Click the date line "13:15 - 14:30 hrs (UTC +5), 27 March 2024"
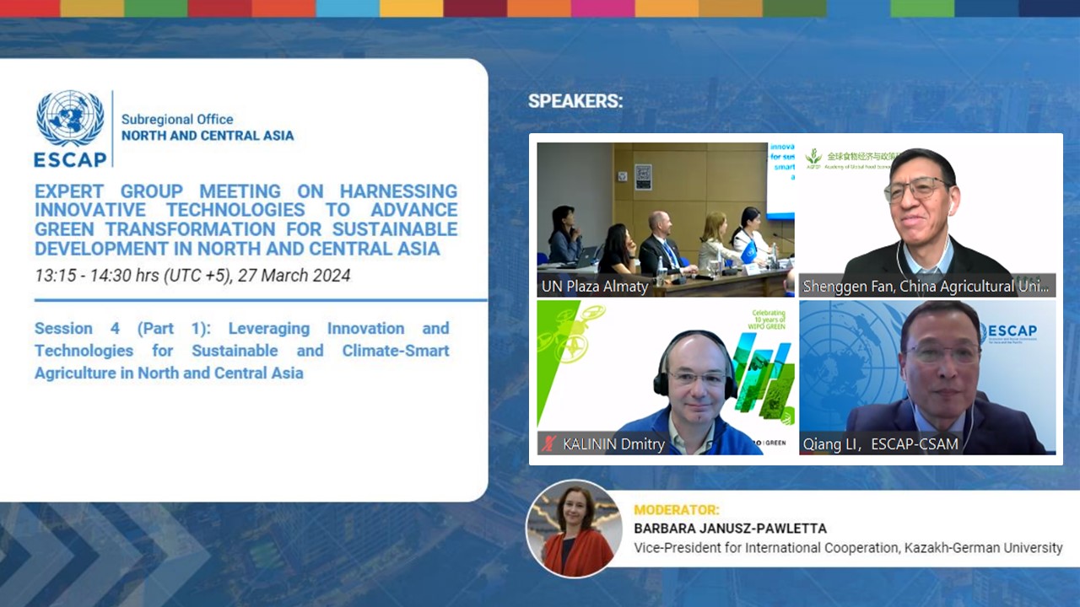The width and height of the screenshot is (1080, 607). (x=192, y=276)
